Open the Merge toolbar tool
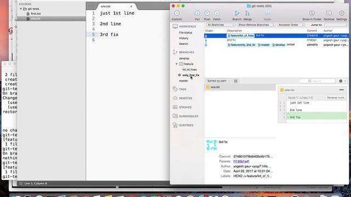The image size is (351, 197). pos(247,13)
